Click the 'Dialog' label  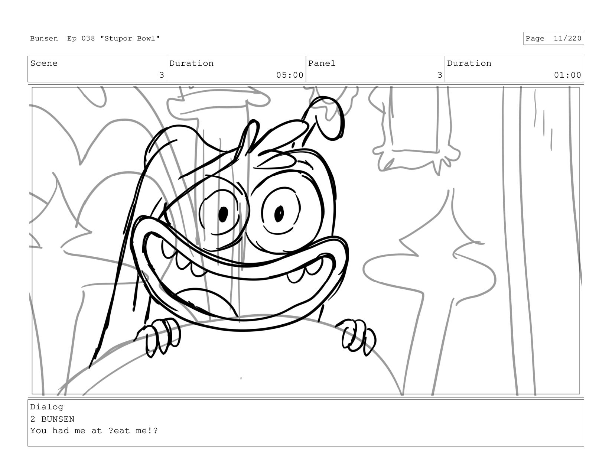click(47, 407)
